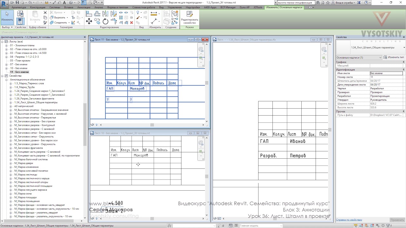Click the Номер листа value 11
Screen dimensions: 406x228
pos(386,77)
